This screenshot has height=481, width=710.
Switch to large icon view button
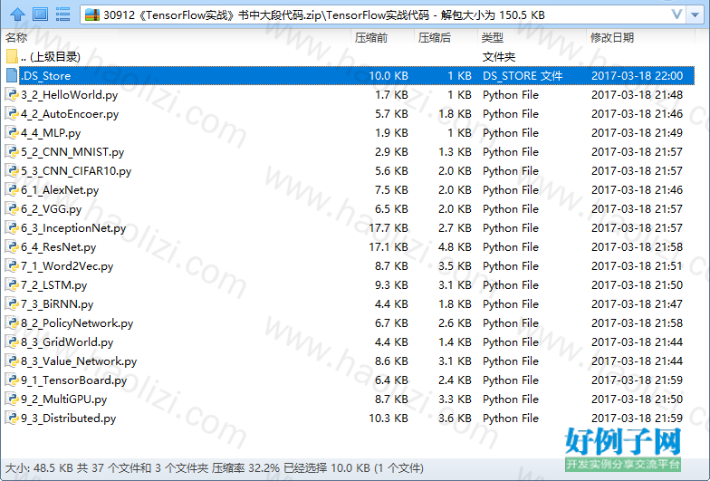(x=40, y=14)
